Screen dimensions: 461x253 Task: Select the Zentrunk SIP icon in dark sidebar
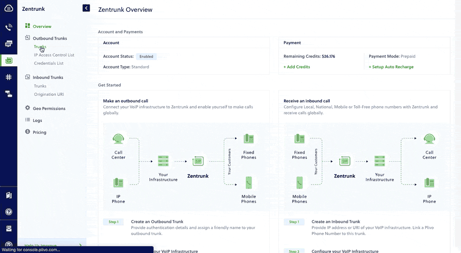coord(9,60)
